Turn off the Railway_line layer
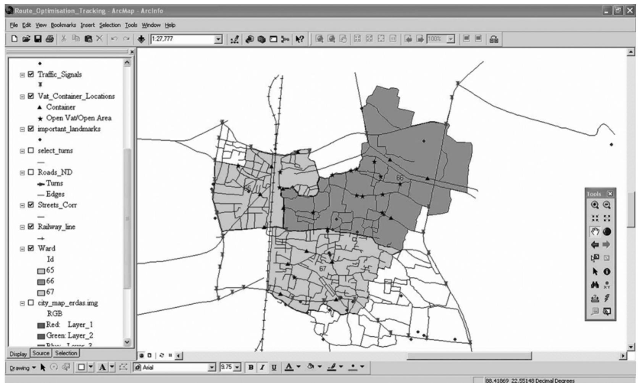This screenshot has width=639, height=383. coord(30,226)
